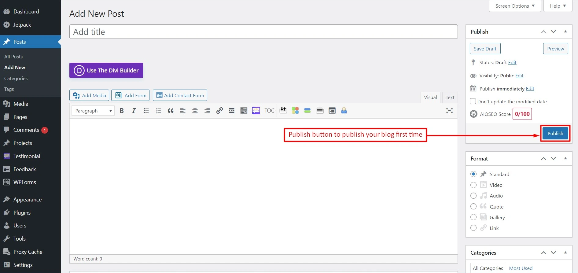Viewport: 578px width, 273px height.
Task: Select the All Categories tab
Action: click(488, 268)
